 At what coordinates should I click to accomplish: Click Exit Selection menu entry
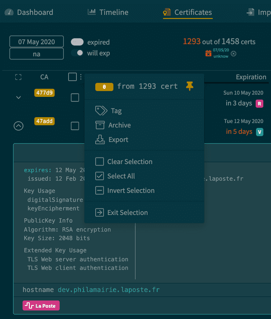127,213
